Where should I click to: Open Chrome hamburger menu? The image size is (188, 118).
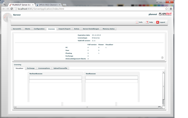[171, 9]
